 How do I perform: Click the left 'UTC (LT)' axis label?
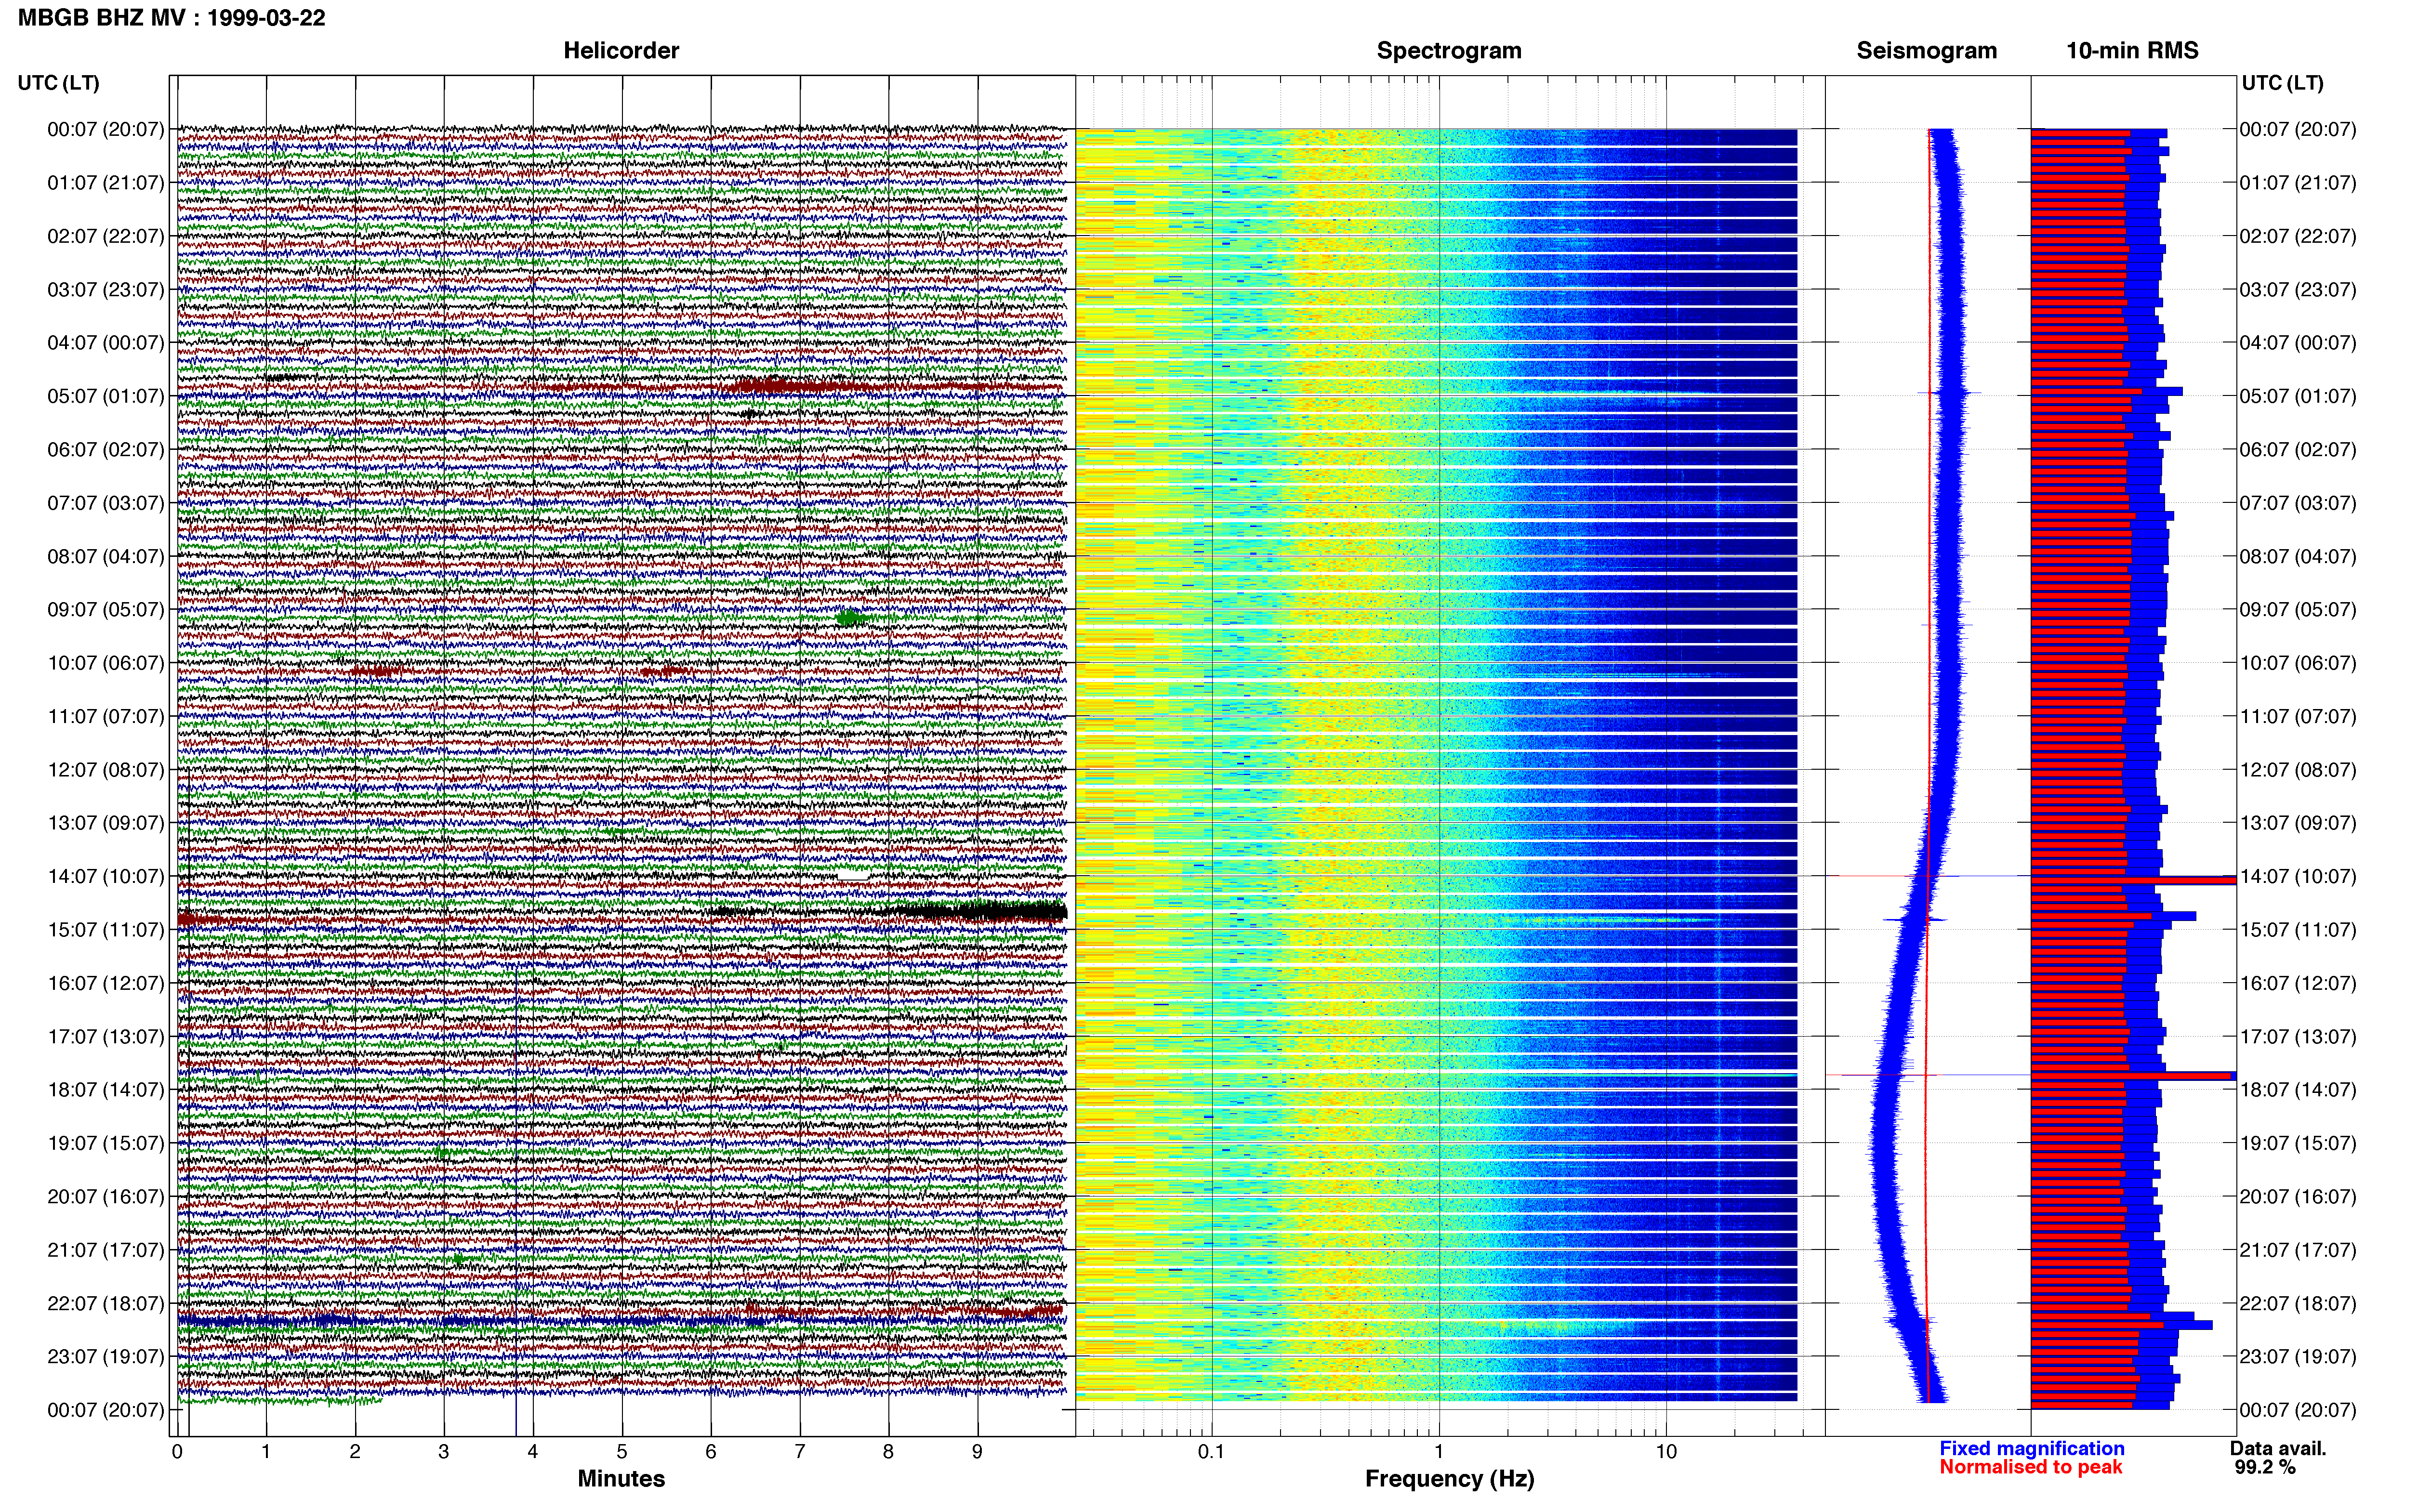[x=59, y=83]
